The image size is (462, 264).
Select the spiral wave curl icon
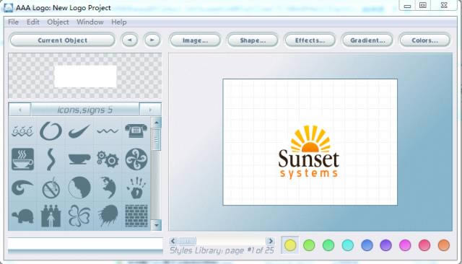click(22, 188)
